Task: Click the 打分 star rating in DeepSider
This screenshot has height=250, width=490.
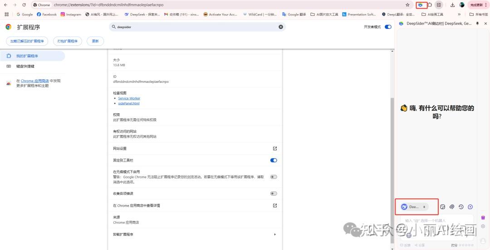Action: click(467, 245)
